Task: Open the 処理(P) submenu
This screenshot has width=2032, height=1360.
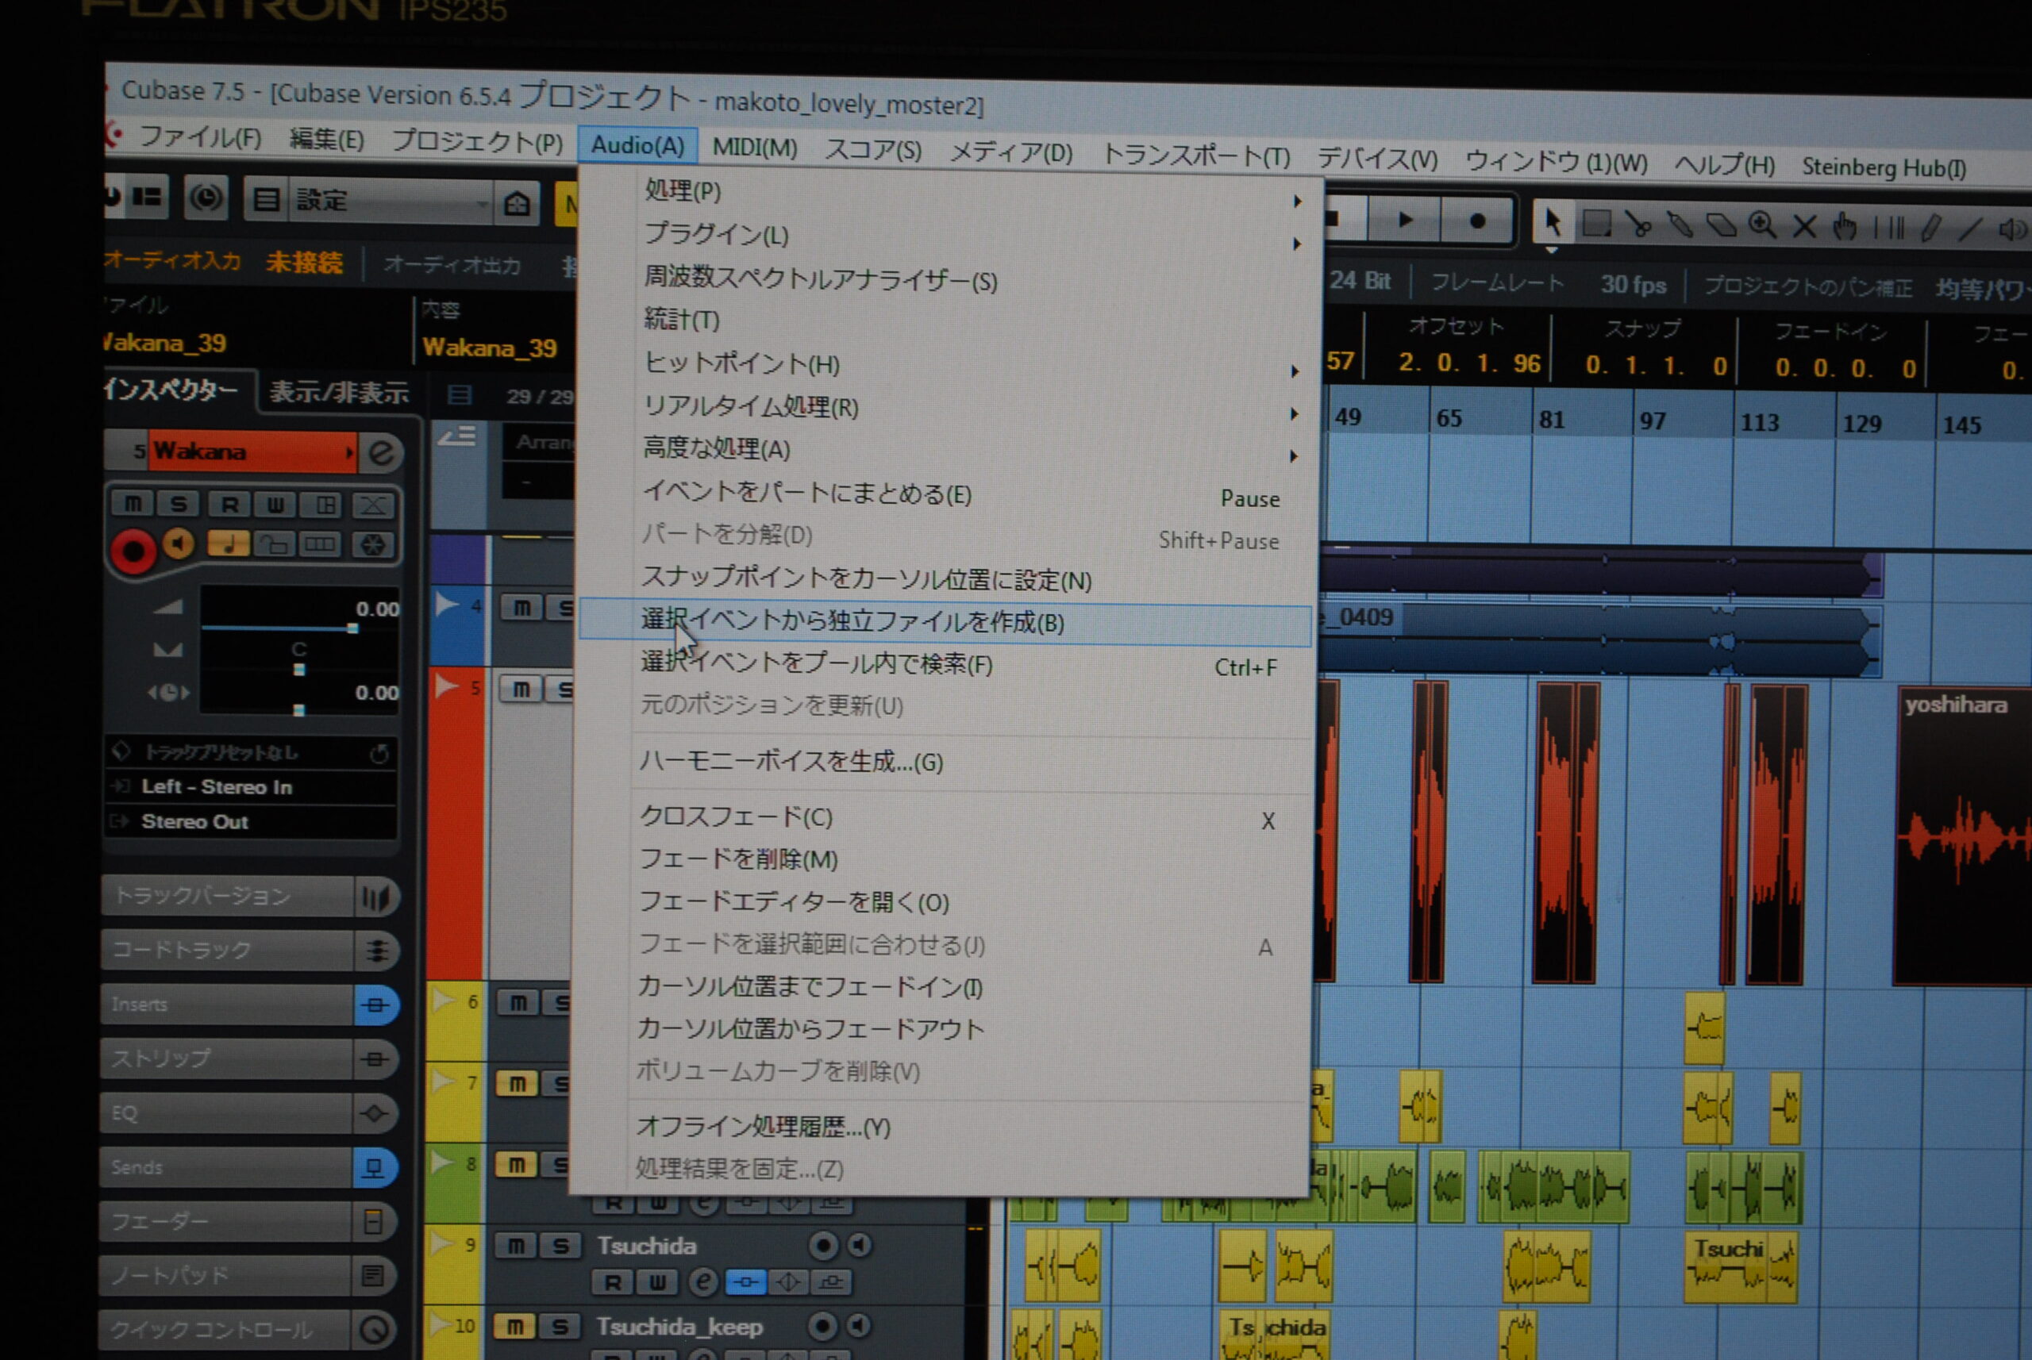Action: point(950,193)
